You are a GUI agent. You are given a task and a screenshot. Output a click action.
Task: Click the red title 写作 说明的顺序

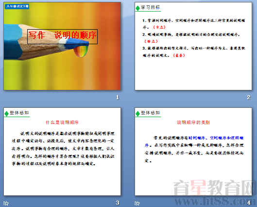click(63, 35)
